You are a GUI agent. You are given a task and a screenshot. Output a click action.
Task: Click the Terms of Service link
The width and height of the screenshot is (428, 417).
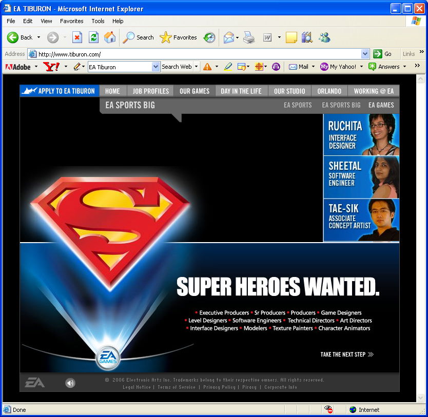(177, 387)
